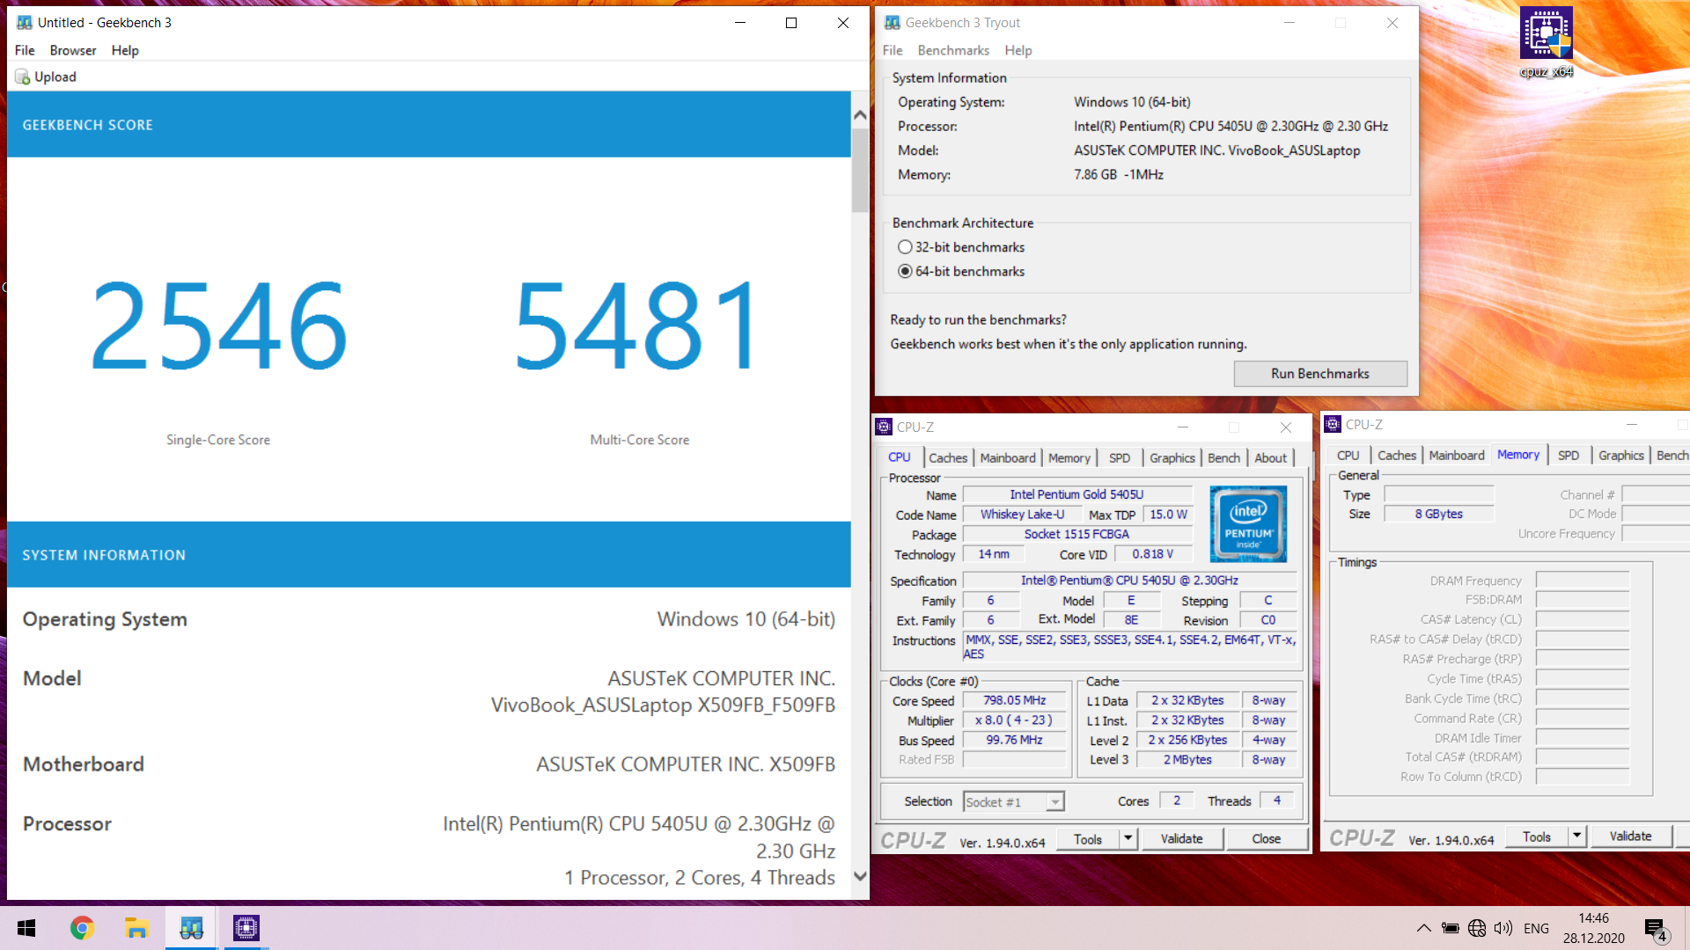Select CPU tab in second CPU-Z window
The height and width of the screenshot is (950, 1690).
tap(1348, 455)
